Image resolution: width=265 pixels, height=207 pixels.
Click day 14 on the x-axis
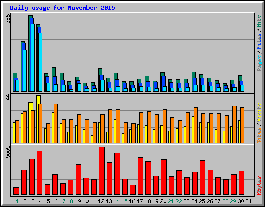click(116, 201)
